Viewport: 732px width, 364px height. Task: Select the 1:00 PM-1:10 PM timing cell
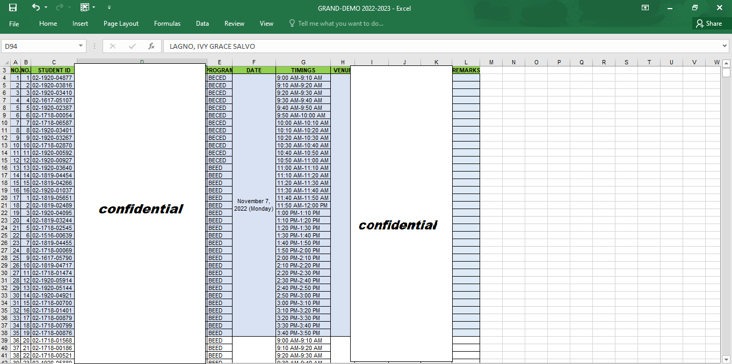303,213
